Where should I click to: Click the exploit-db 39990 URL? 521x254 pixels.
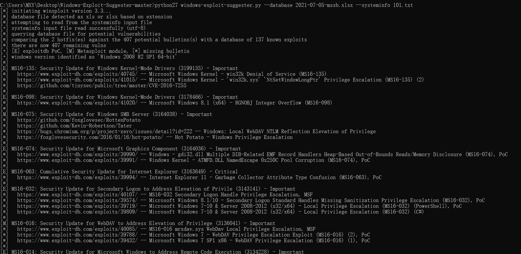pos(77,154)
